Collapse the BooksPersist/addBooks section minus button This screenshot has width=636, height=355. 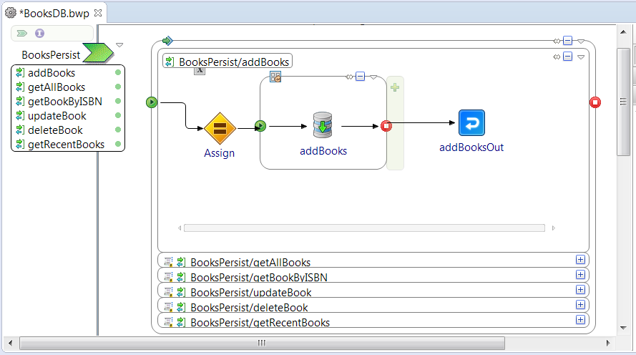[x=568, y=57]
